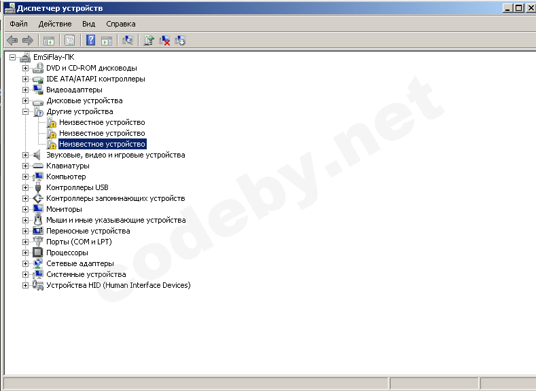The width and height of the screenshot is (536, 391).
Task: Select the EmSiFlay-ПК root label
Action: (x=54, y=57)
